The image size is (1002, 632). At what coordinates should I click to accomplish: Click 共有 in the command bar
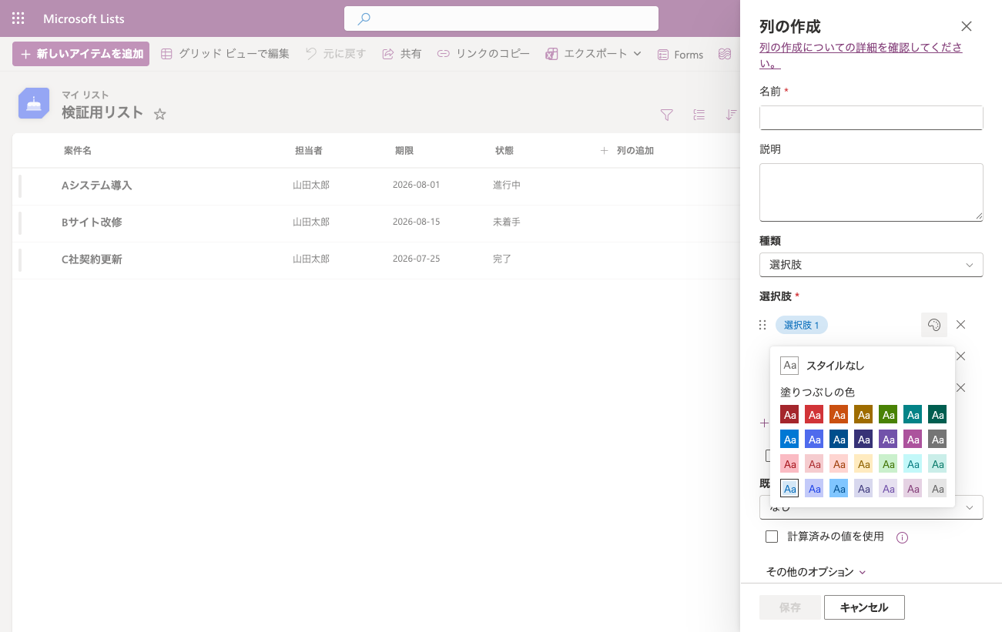[402, 54]
